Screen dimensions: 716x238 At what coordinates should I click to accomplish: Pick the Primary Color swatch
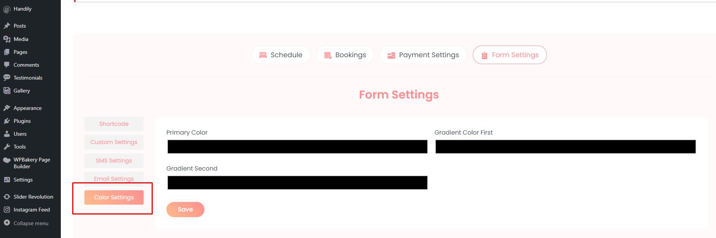[297, 147]
